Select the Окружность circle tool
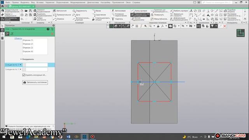The height and width of the screenshot is (140, 249). [80, 10]
